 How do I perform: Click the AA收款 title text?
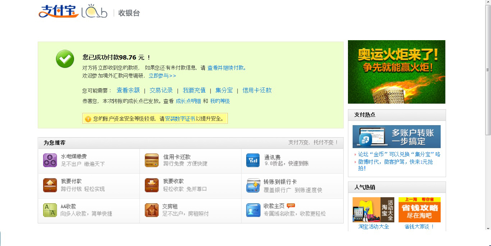(68, 206)
